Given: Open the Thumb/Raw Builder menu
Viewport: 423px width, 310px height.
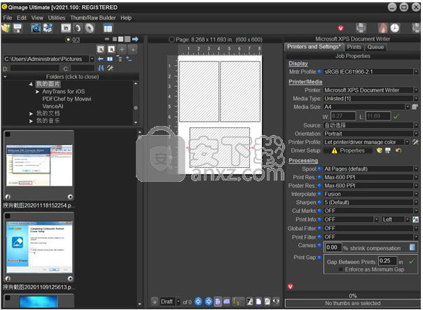Looking at the screenshot, I should (93, 17).
